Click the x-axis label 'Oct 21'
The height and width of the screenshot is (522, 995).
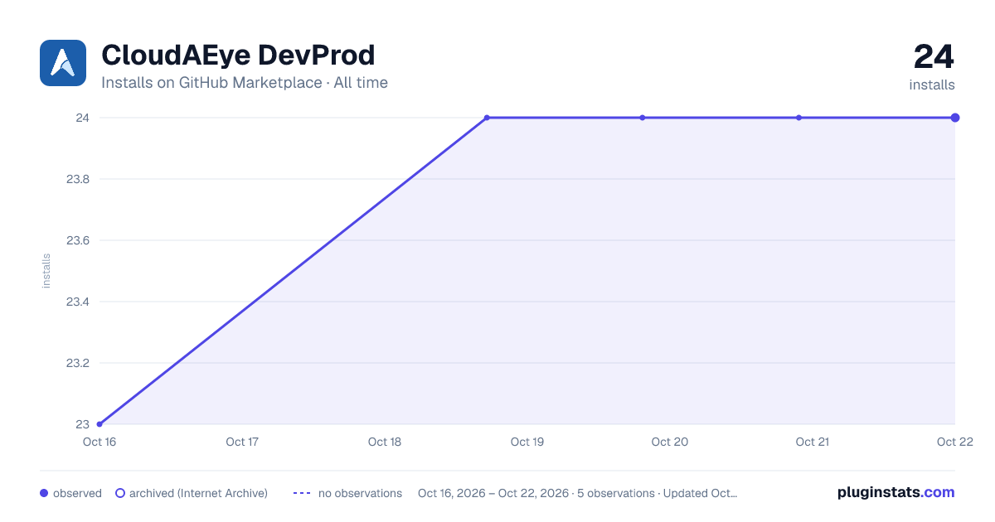pyautogui.click(x=813, y=442)
